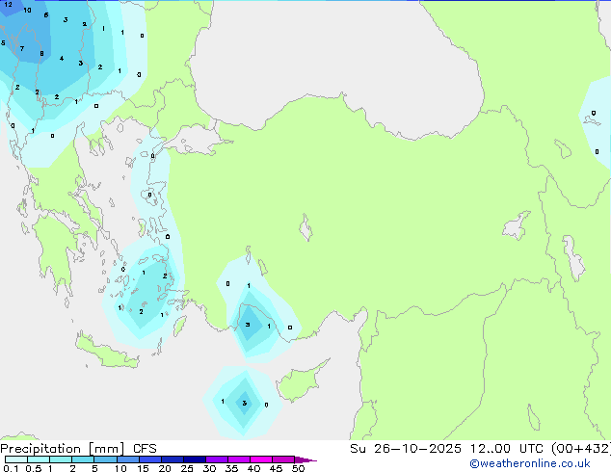
Task: Click the '10' precipitation value on map
Action: (x=27, y=11)
